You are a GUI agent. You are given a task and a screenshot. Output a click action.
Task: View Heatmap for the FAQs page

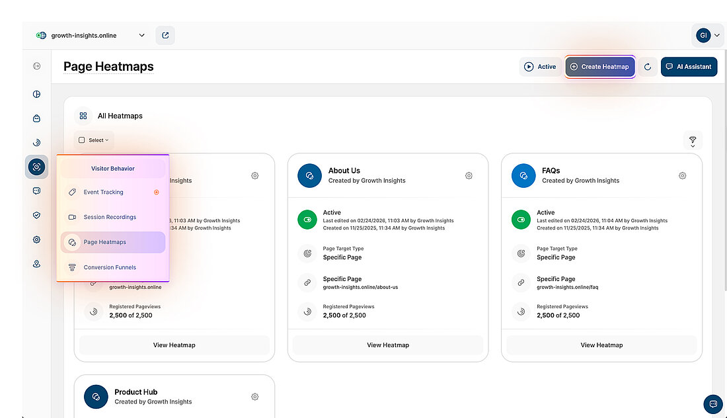(x=601, y=345)
